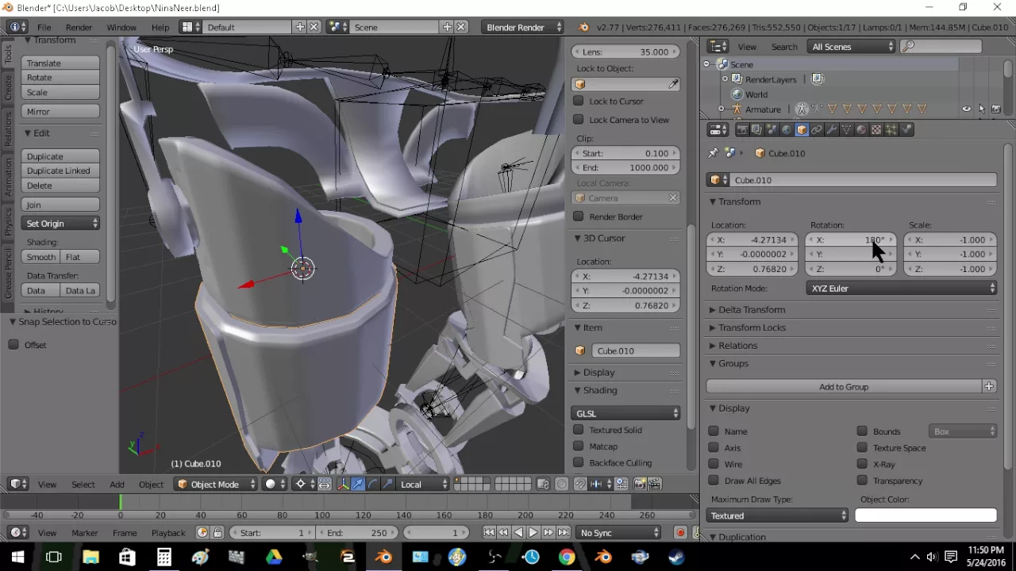Open the Set Origin dropdown
1016x571 pixels.
pos(61,224)
